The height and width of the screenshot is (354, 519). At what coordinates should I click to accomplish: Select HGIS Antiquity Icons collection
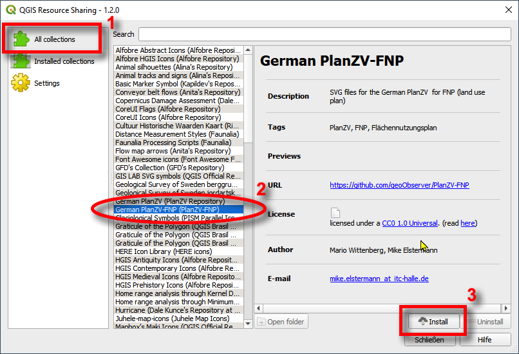point(179,260)
